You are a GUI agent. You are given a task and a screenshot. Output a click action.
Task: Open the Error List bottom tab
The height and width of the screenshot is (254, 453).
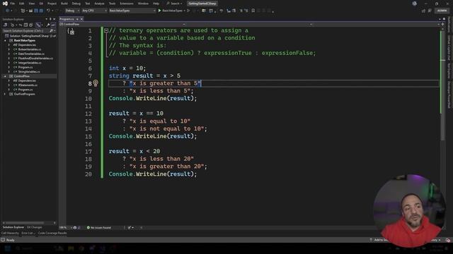click(28, 233)
